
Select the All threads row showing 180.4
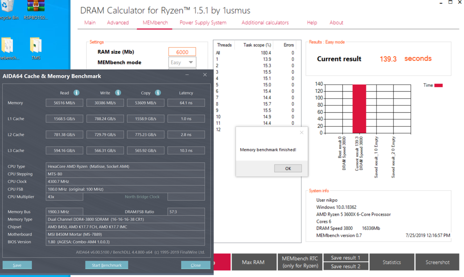click(256, 53)
